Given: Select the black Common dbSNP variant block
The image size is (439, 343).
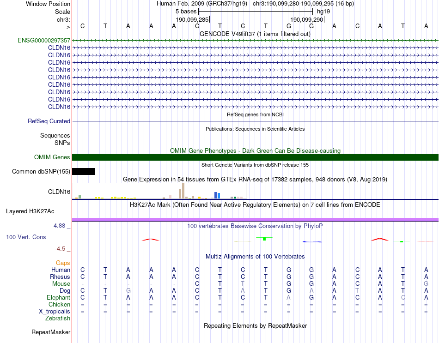Looking at the screenshot, I should (84, 172).
